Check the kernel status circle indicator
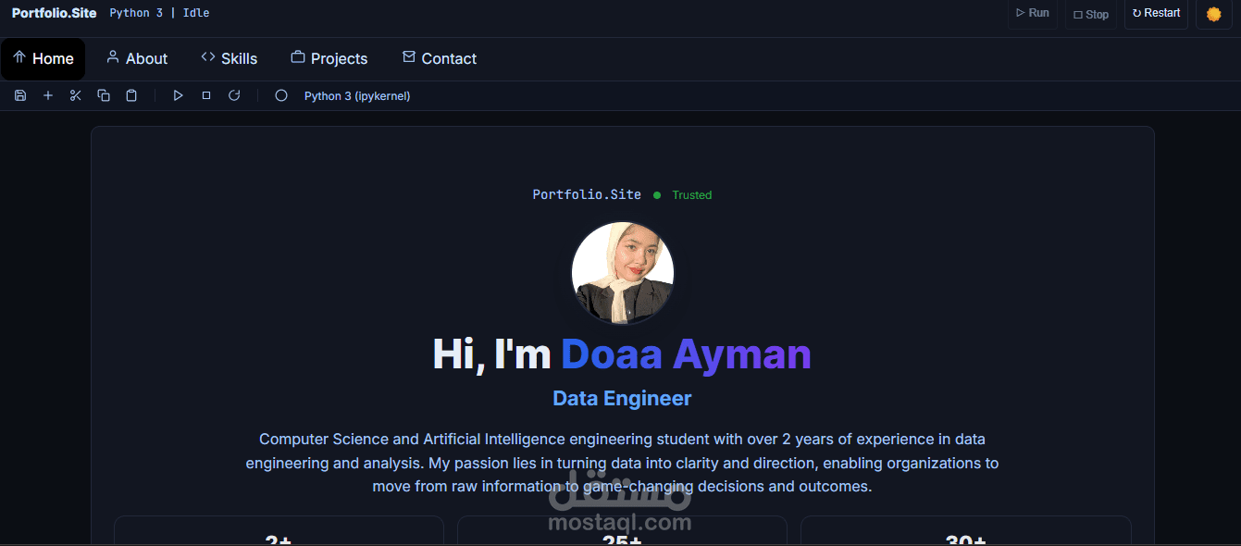 (280, 94)
